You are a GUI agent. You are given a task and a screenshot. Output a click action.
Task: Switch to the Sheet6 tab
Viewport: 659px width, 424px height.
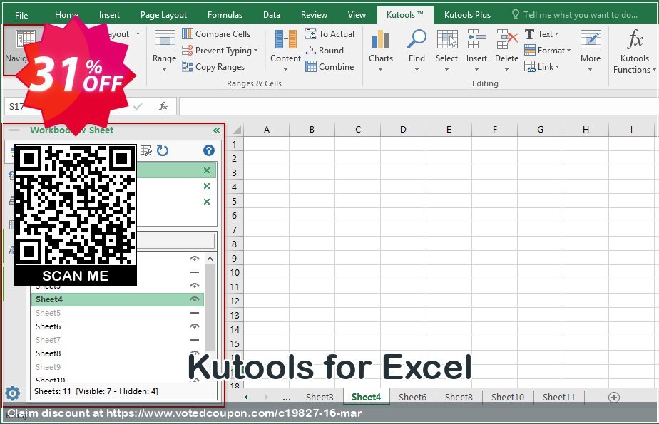coord(412,397)
